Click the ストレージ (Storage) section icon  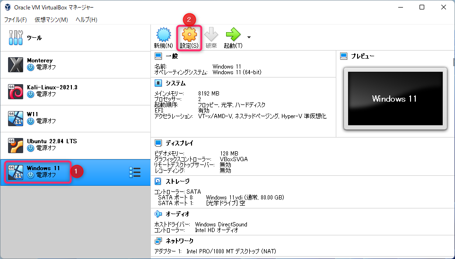[158, 181]
